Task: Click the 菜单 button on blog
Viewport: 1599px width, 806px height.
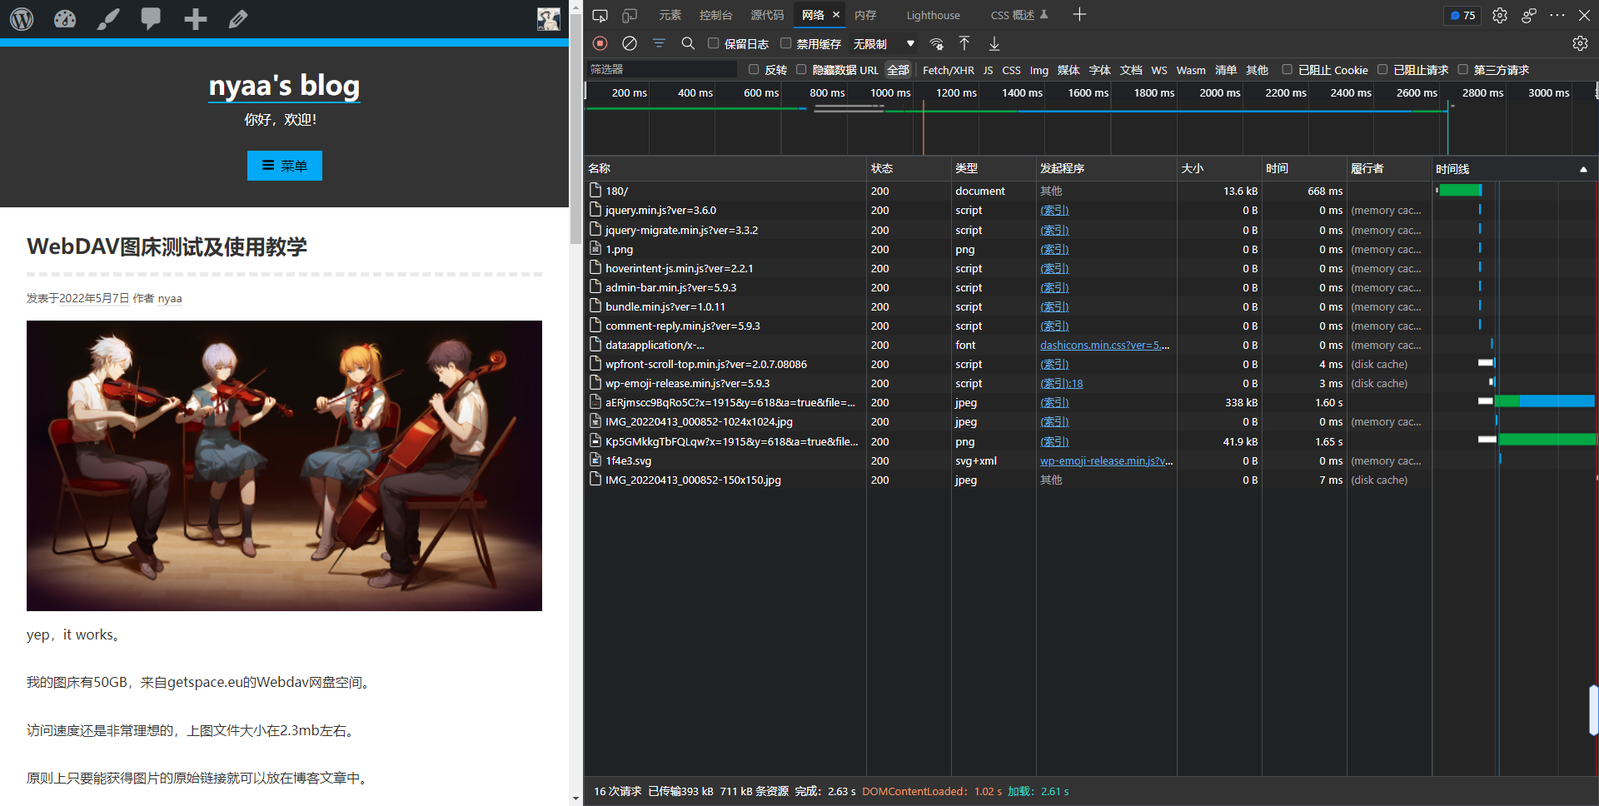Action: (285, 166)
